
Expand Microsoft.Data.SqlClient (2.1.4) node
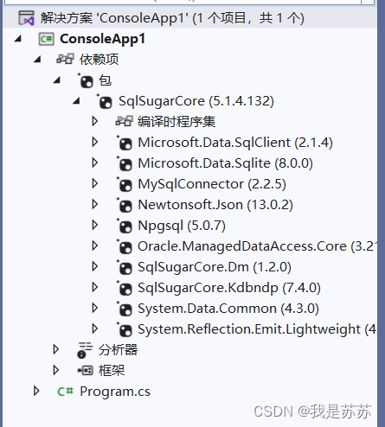[x=94, y=142]
